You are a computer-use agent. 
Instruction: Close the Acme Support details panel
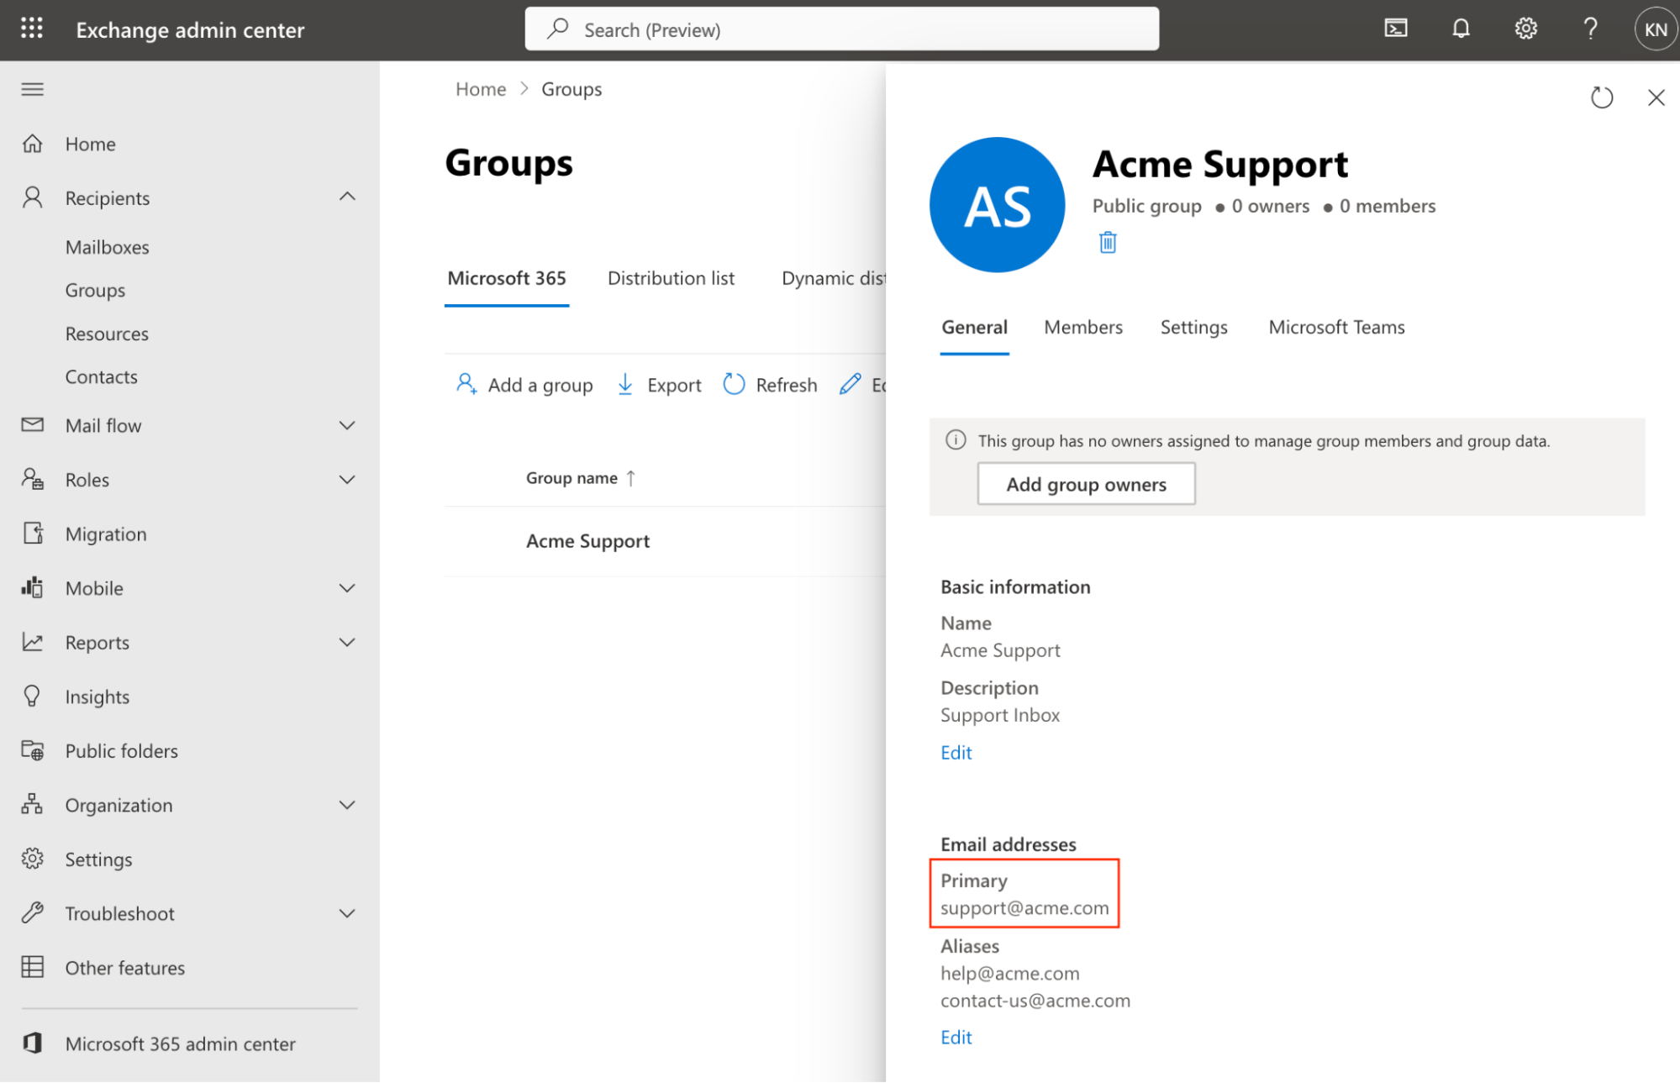click(x=1656, y=97)
